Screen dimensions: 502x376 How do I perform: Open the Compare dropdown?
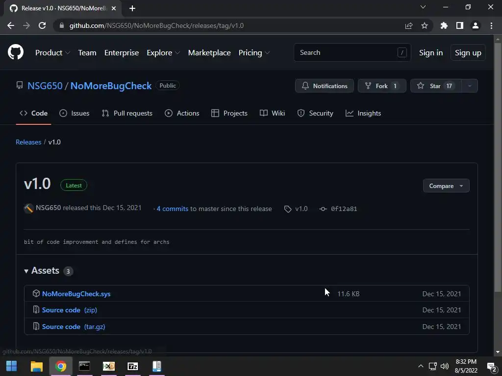pos(446,186)
